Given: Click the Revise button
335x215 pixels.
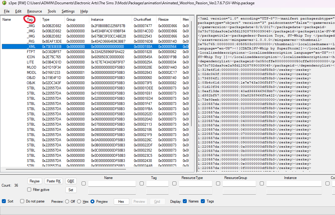Looking at the screenshot, I should tap(35, 181).
